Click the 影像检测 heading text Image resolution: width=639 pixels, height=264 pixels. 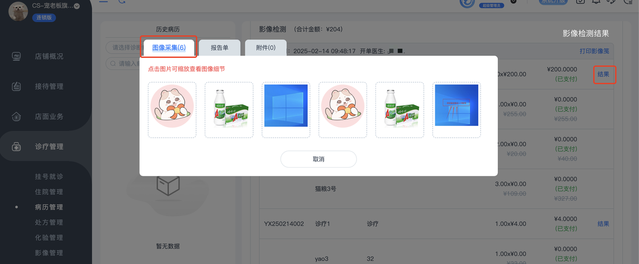(273, 29)
